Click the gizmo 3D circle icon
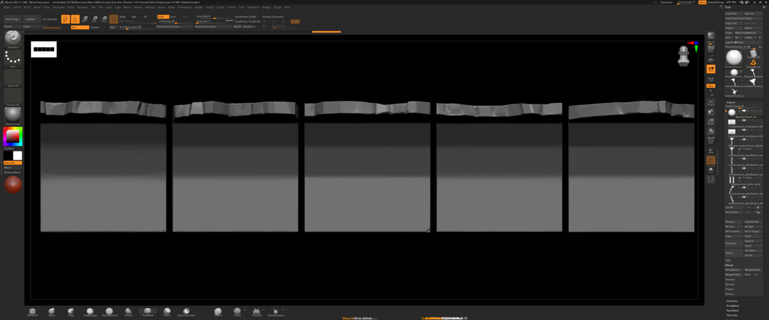The image size is (769, 320). pyautogui.click(x=114, y=19)
